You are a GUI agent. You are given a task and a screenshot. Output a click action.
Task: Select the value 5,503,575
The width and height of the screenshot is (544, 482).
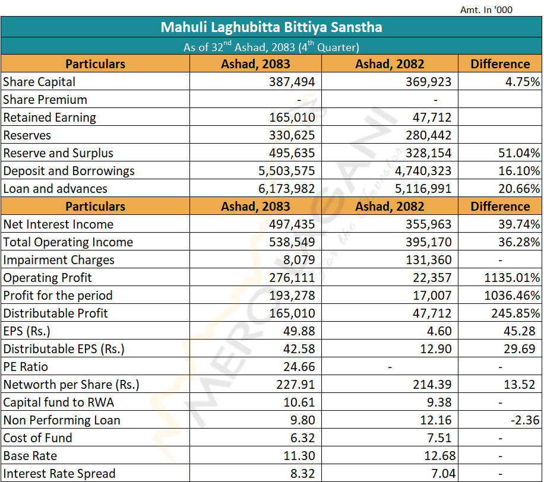(287, 171)
